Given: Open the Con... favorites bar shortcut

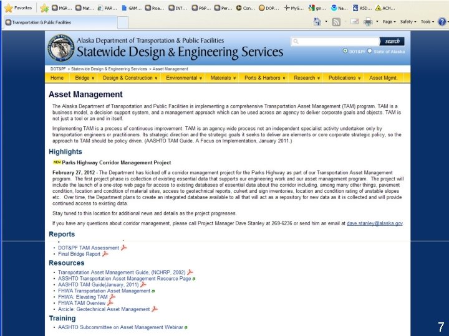Looking at the screenshot, I should pos(246,8).
